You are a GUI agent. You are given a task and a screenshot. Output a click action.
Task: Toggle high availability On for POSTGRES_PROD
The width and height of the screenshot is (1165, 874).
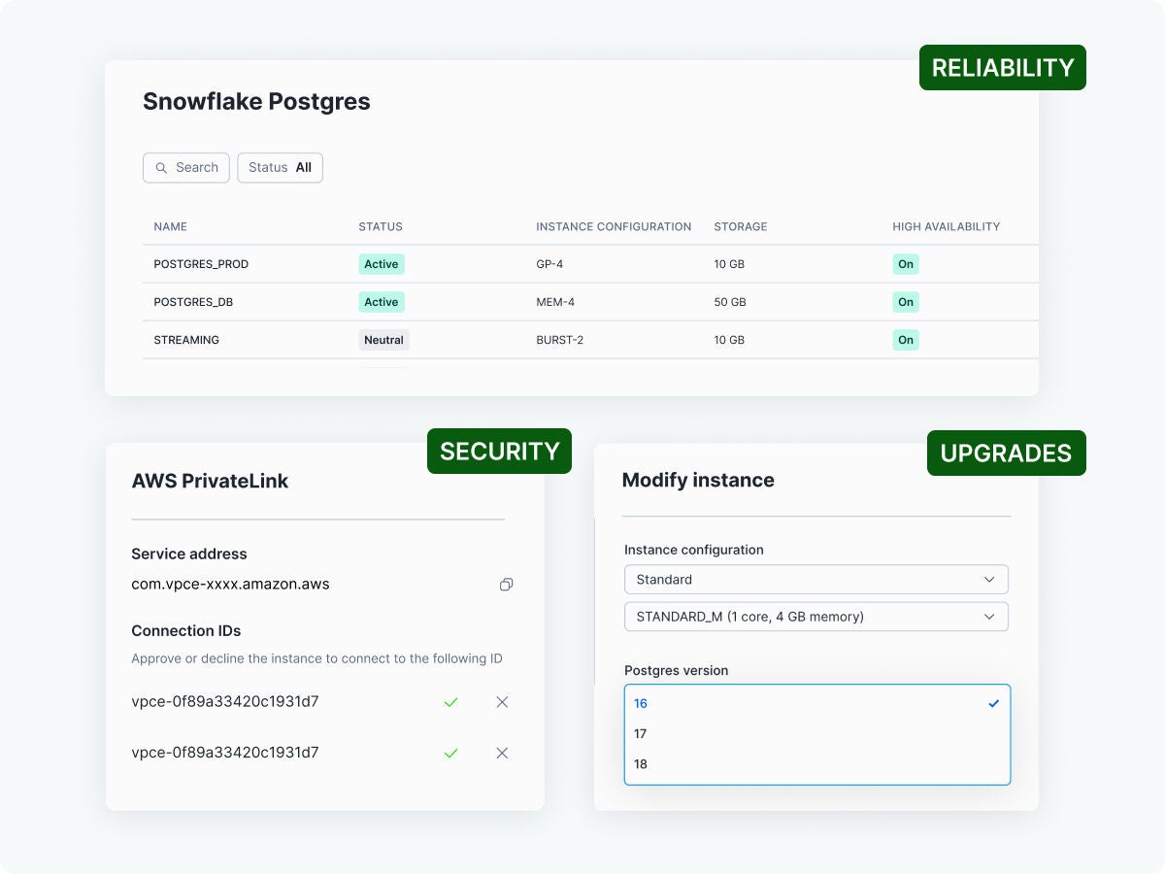click(x=905, y=264)
